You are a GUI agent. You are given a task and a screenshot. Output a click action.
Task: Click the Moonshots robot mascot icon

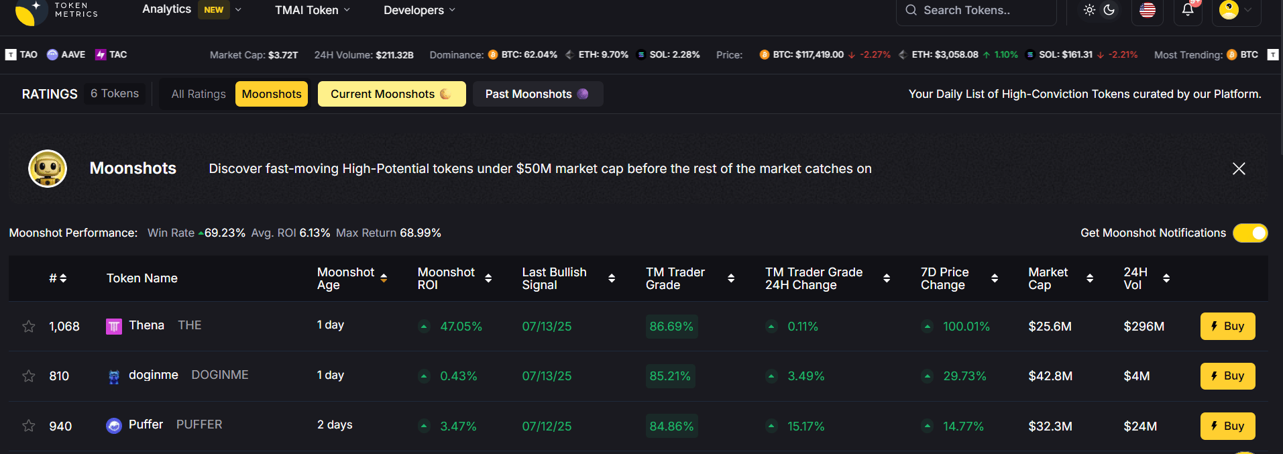[x=48, y=168]
